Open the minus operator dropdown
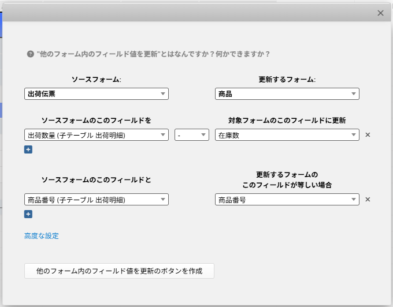The height and width of the screenshot is (307, 393). point(191,135)
